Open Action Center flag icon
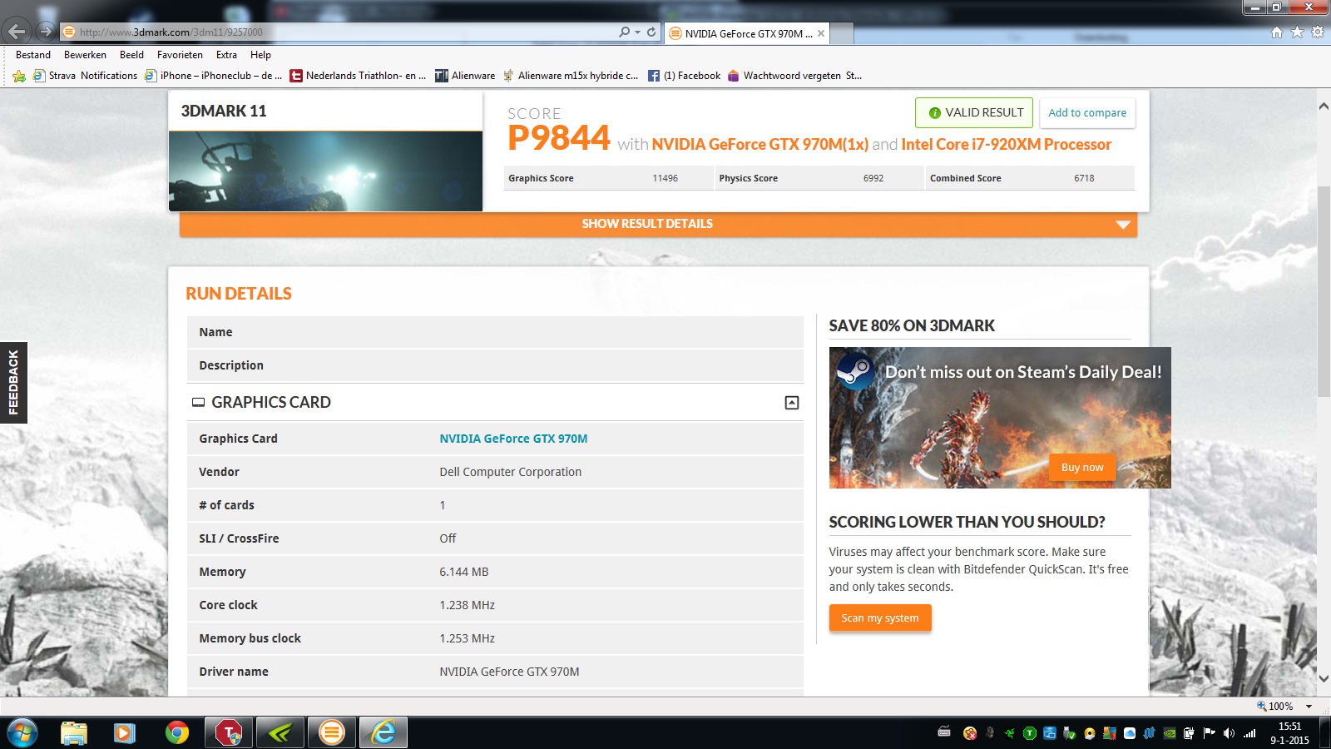 click(x=1210, y=733)
